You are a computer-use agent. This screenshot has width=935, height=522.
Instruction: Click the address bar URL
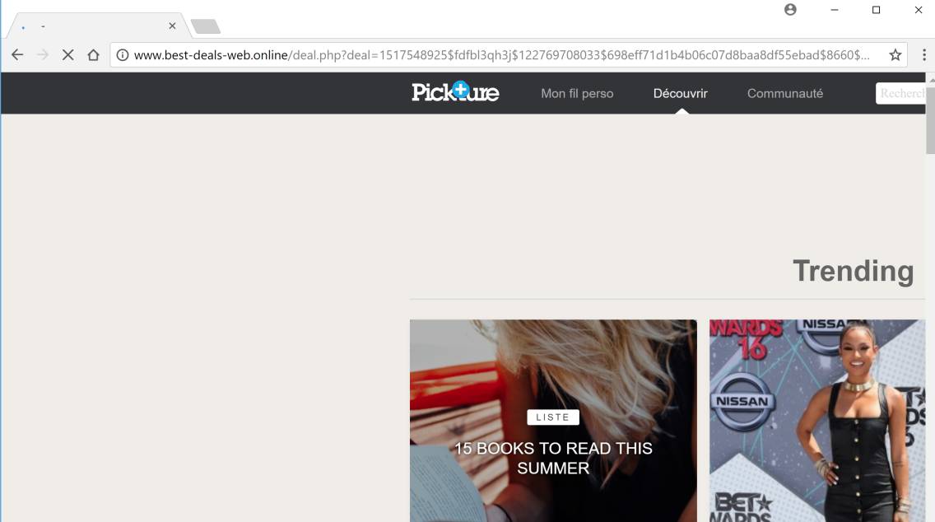[x=501, y=55]
